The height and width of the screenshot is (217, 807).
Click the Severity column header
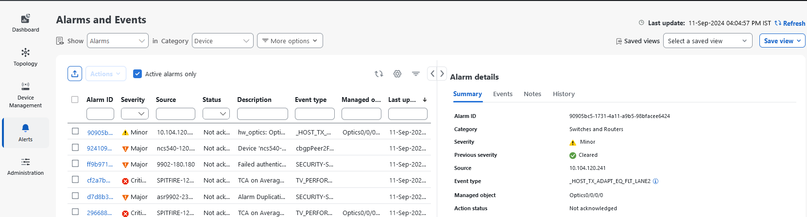(133, 100)
